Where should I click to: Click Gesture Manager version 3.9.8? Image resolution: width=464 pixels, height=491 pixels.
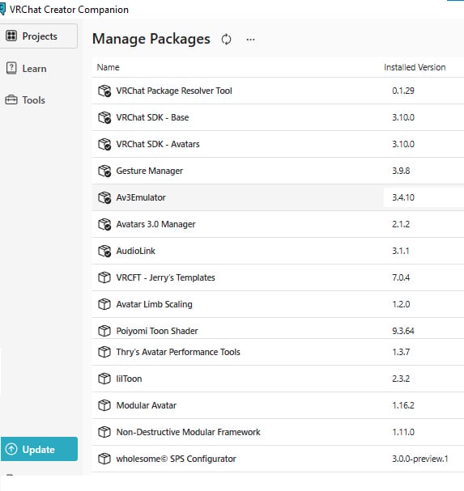401,171
